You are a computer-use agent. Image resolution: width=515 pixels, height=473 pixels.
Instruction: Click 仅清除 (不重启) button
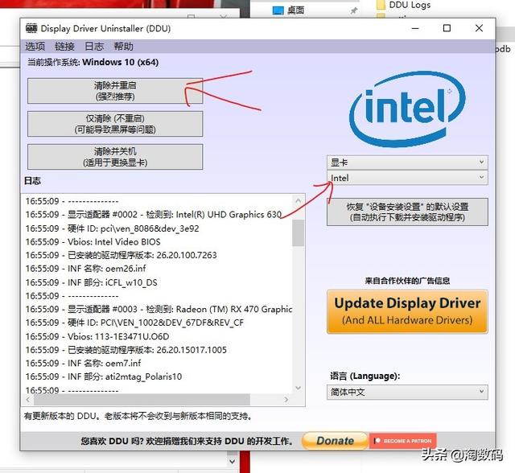coord(115,124)
